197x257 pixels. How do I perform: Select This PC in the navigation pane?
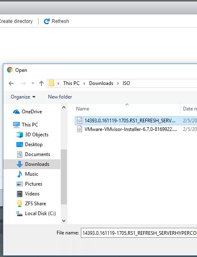tap(30, 125)
